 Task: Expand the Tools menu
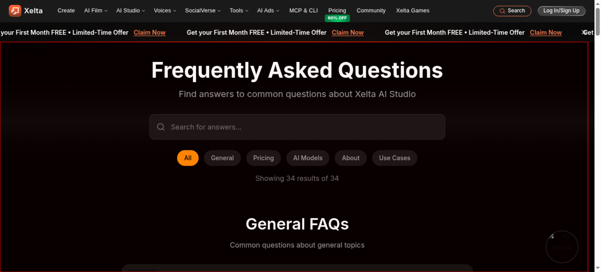point(239,10)
